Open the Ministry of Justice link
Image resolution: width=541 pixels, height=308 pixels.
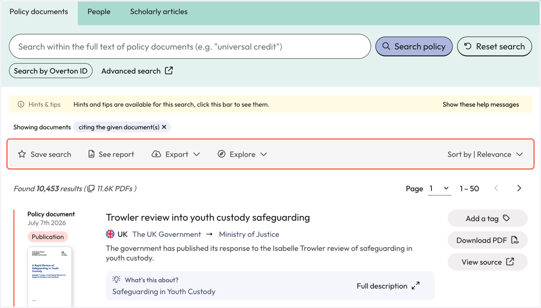(x=249, y=234)
